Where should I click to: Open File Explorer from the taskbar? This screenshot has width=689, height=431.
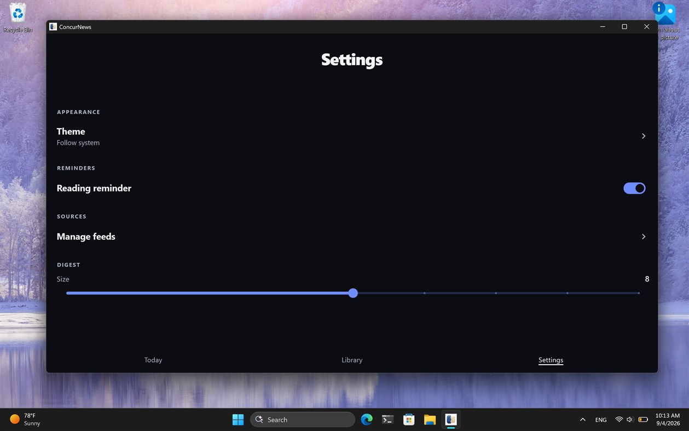(430, 419)
